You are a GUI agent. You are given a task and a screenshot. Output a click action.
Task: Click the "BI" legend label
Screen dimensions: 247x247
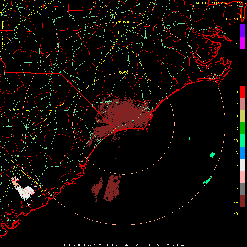pyautogui.click(x=235, y=201)
